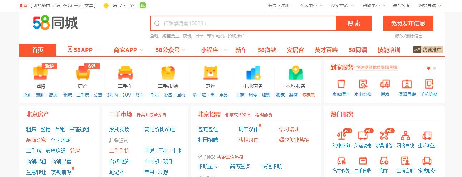Switch to second 到家服务 carousel dot
Viewport: 462px width, 177px height.
(x=434, y=68)
